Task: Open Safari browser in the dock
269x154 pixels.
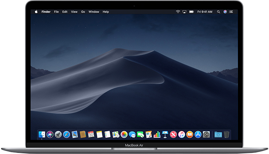Action: (67, 134)
